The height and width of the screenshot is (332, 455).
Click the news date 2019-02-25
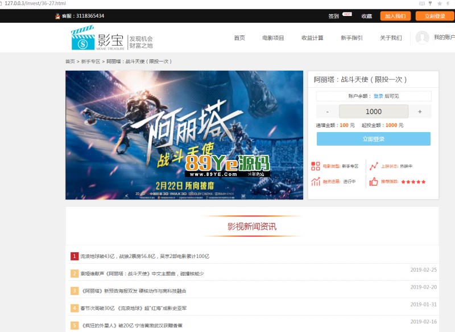click(x=423, y=270)
